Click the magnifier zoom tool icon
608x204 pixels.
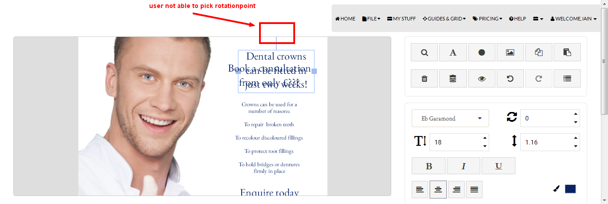point(424,52)
